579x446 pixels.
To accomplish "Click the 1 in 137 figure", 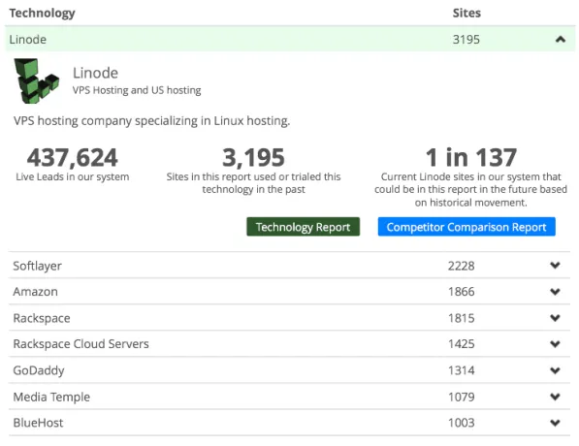I will [470, 157].
